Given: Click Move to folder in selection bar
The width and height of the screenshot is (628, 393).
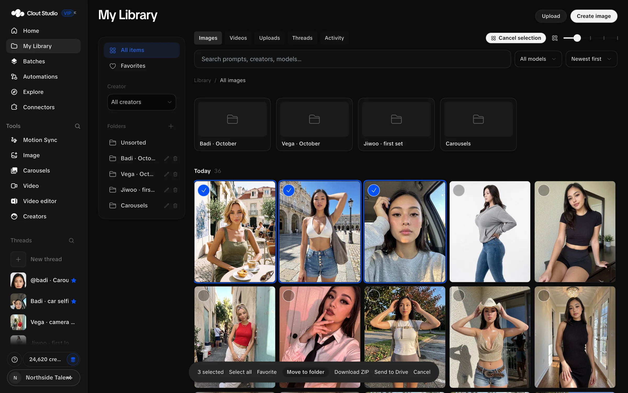Looking at the screenshot, I should [305, 372].
